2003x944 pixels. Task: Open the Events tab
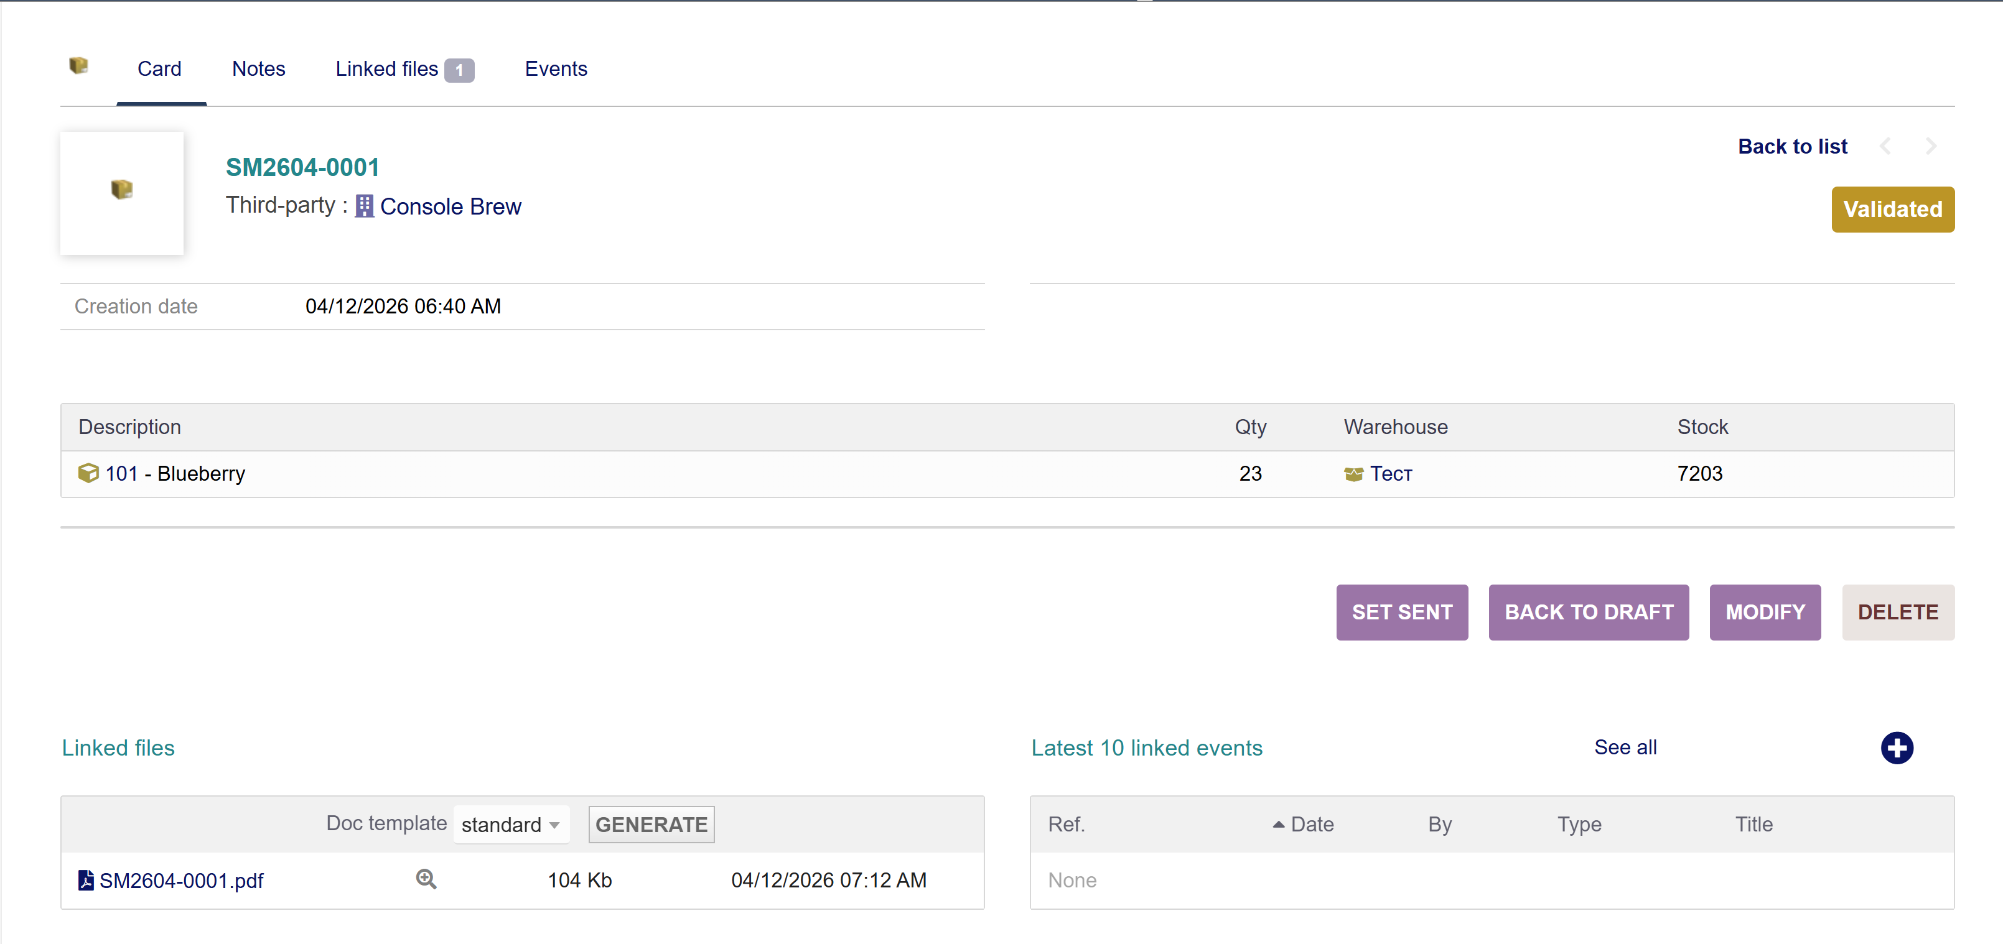[x=555, y=69]
